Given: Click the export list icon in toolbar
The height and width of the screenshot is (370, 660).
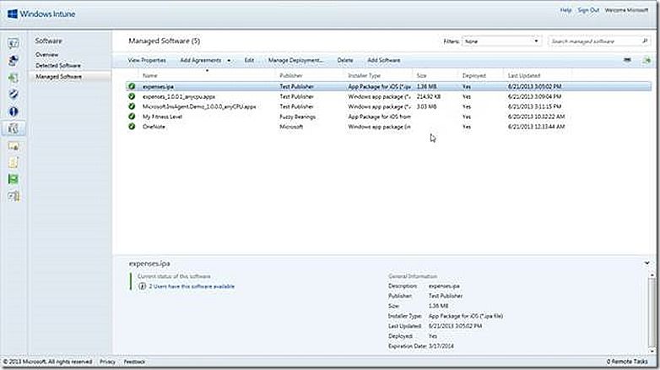Looking at the screenshot, I should 646,61.
